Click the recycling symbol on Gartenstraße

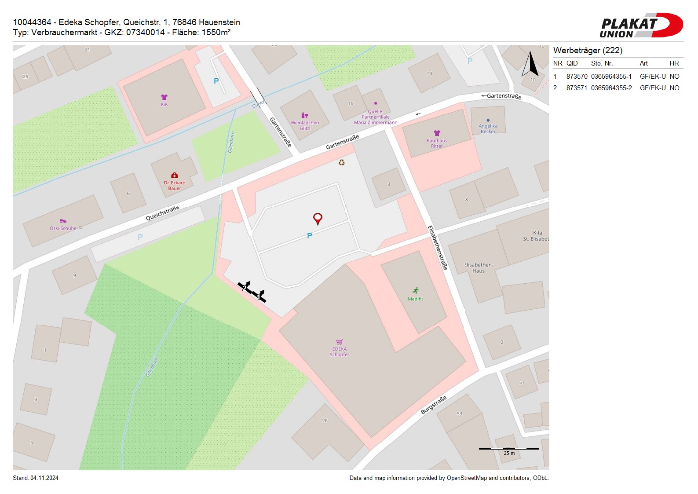coord(341,163)
